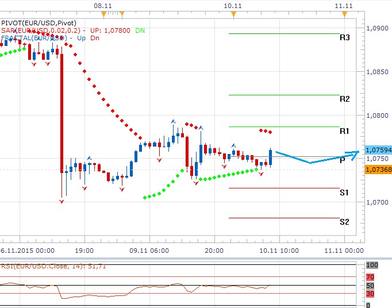
Task: Click the RSI 50 midline level tag
Action: click(x=370, y=286)
